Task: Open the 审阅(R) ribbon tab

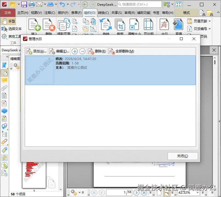Action: tap(130, 13)
